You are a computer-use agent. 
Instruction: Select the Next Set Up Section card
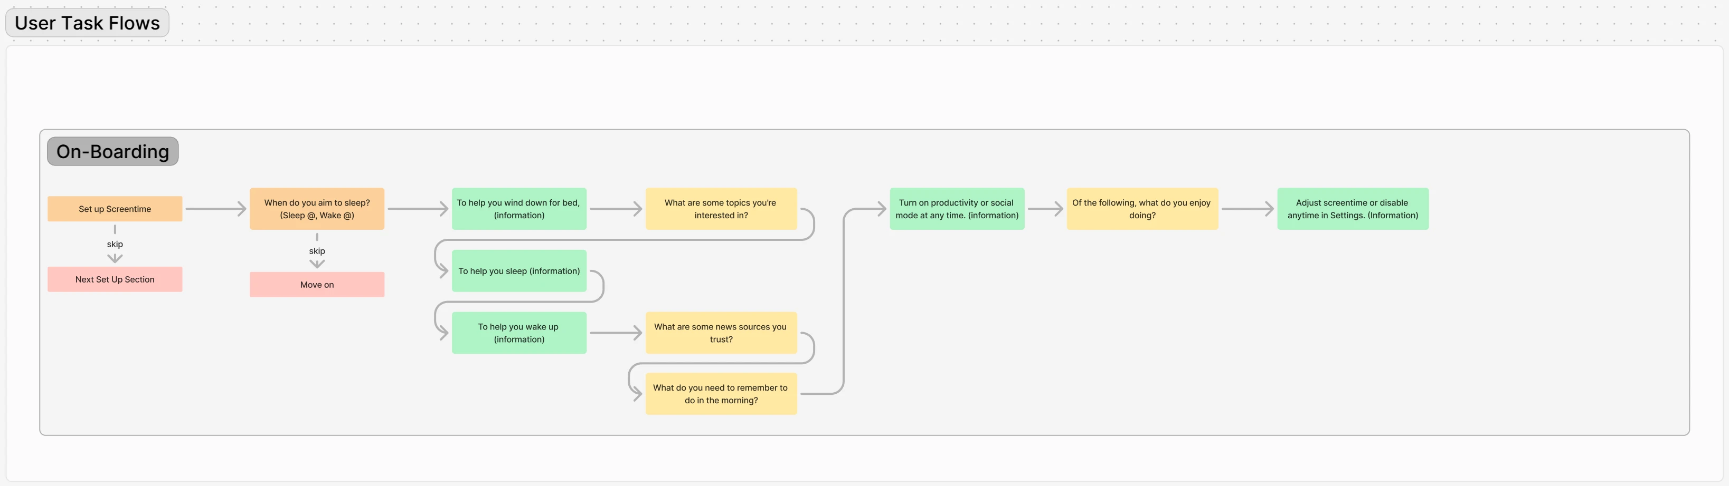coord(115,279)
